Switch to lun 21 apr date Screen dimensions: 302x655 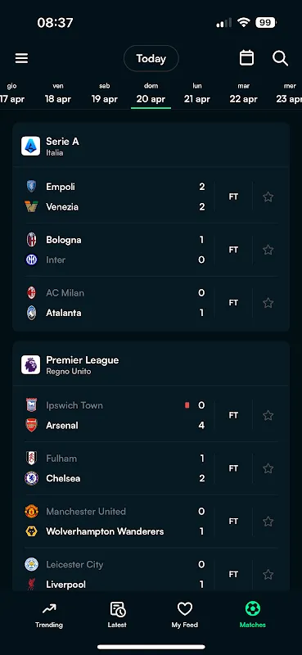coord(197,93)
